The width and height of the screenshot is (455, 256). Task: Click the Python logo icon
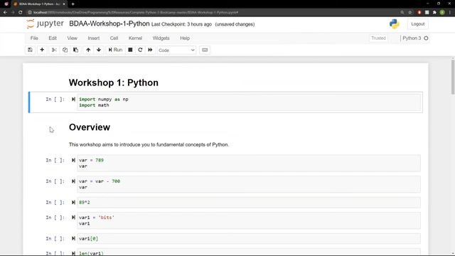coord(395,23)
